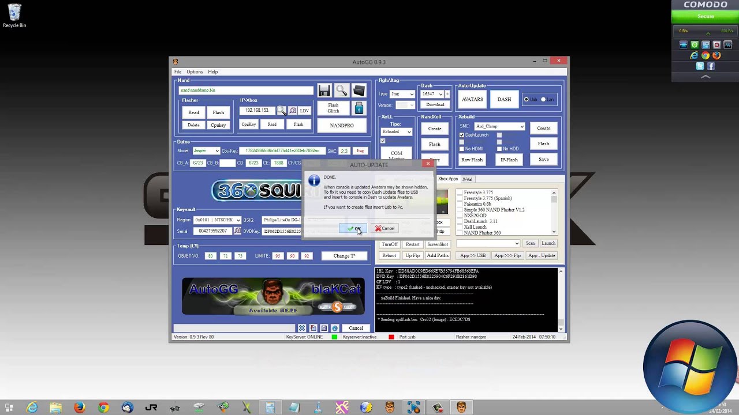Image resolution: width=739 pixels, height=415 pixels.
Task: Enable the No HDMI checkbox in Xebuild
Action: [x=462, y=148]
